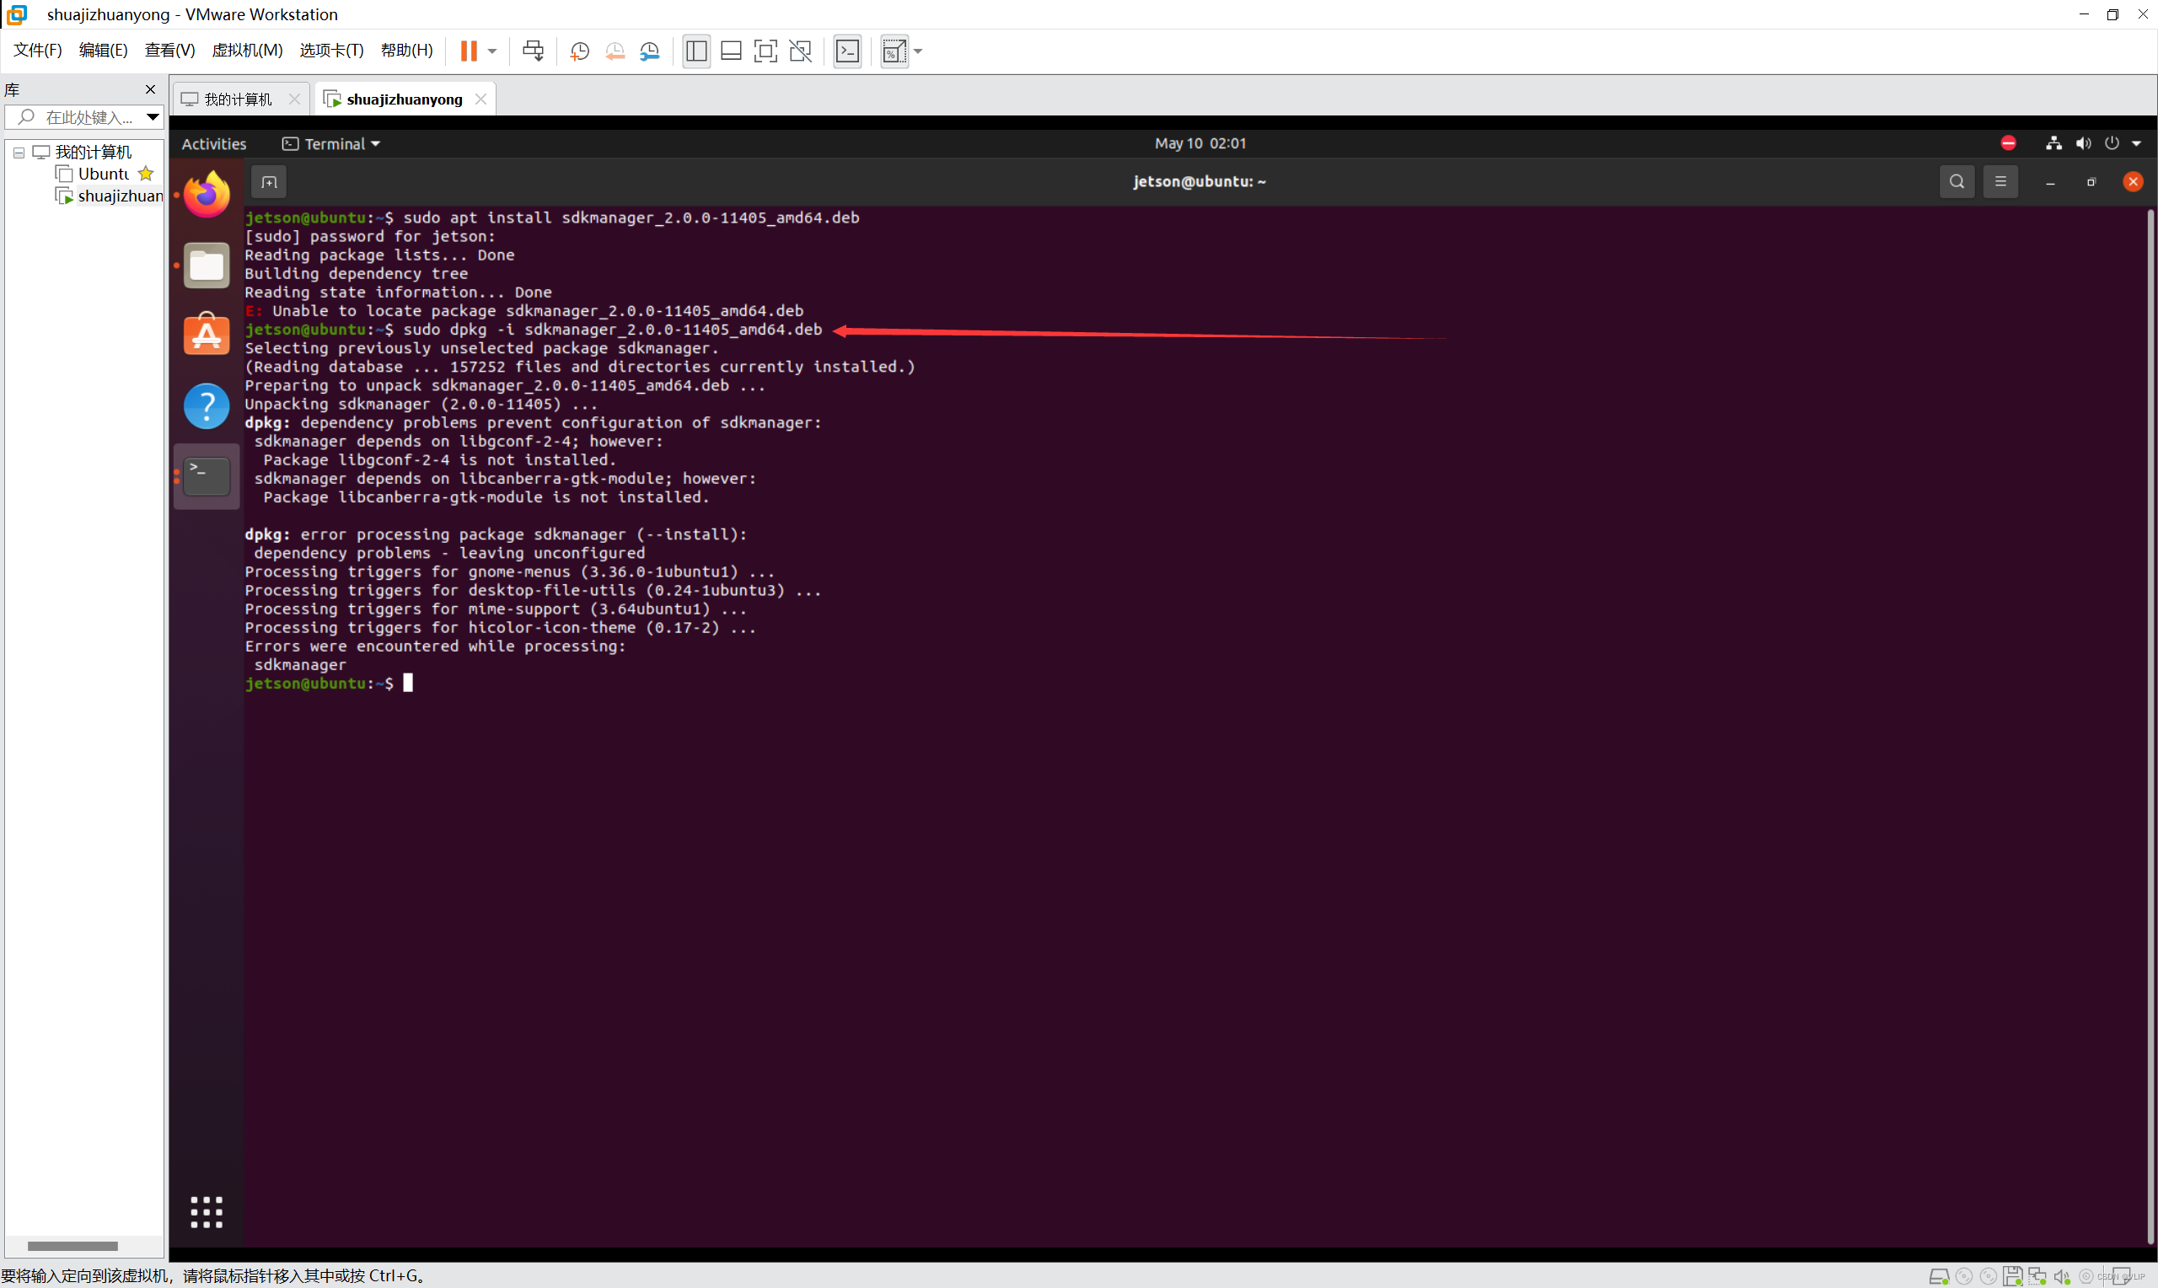This screenshot has width=2158, height=1288.
Task: Switch to the 我的计算机 tab
Action: tap(237, 99)
